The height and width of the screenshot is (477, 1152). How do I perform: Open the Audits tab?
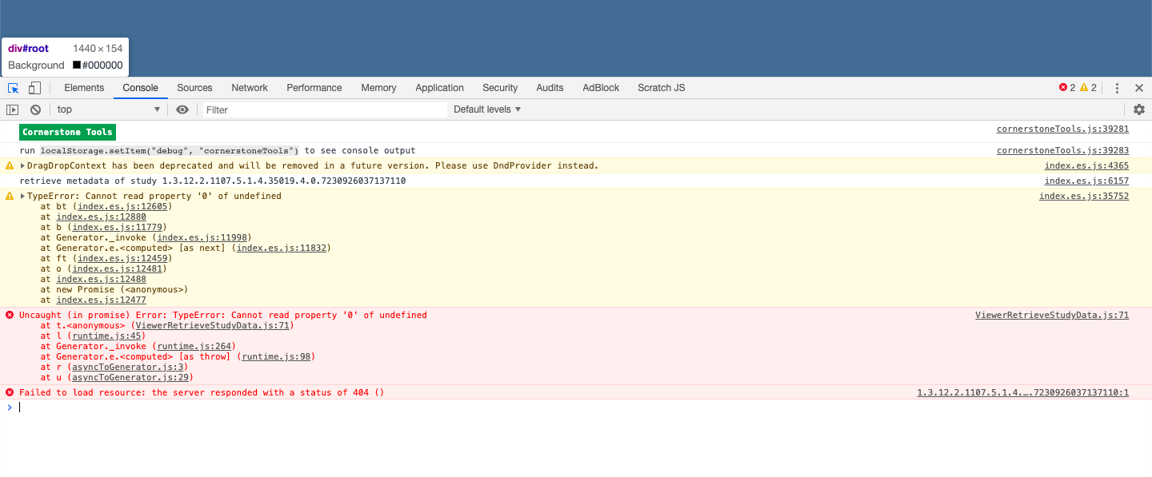point(550,88)
